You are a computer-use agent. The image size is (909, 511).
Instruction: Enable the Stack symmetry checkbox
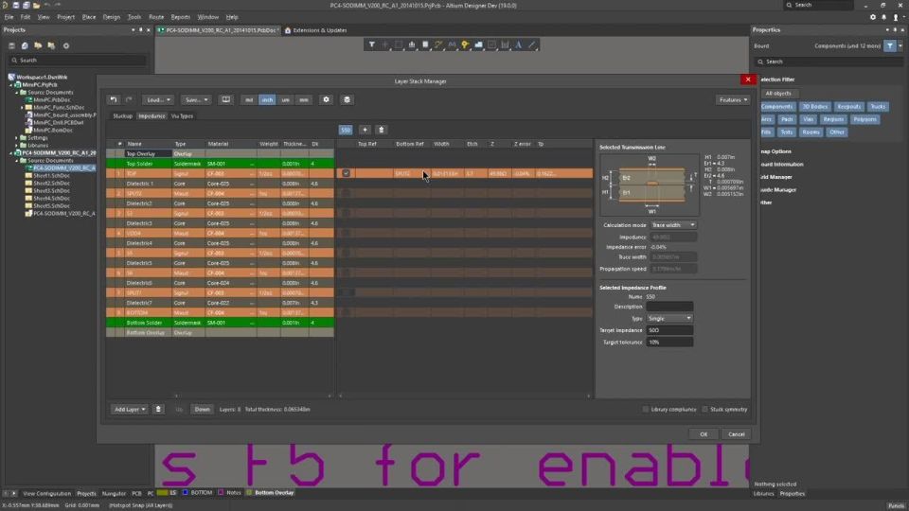click(704, 409)
